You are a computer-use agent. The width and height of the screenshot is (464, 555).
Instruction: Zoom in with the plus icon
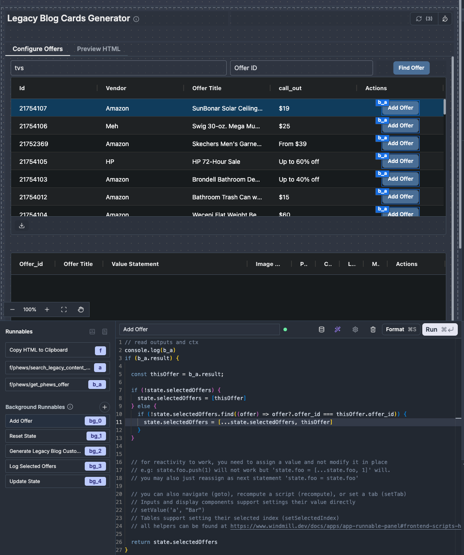pos(47,309)
